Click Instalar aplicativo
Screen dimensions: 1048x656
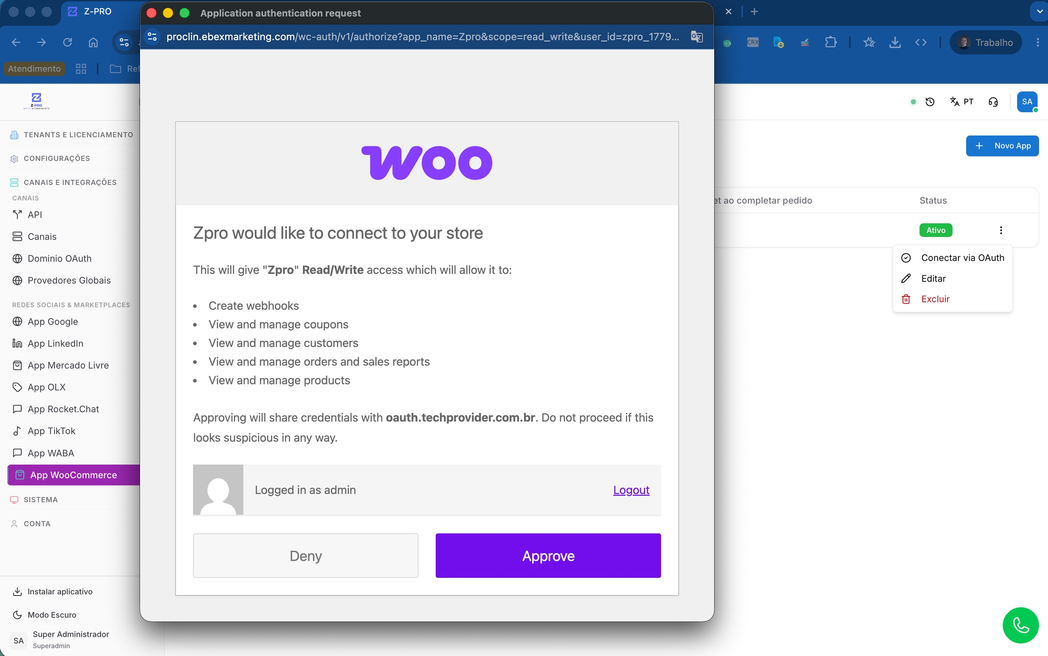click(x=52, y=591)
